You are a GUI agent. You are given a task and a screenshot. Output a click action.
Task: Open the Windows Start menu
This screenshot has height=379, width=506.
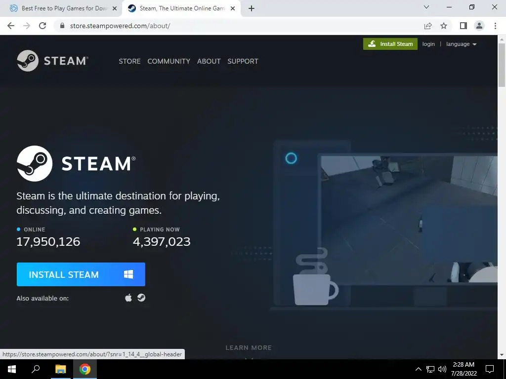coord(12,369)
